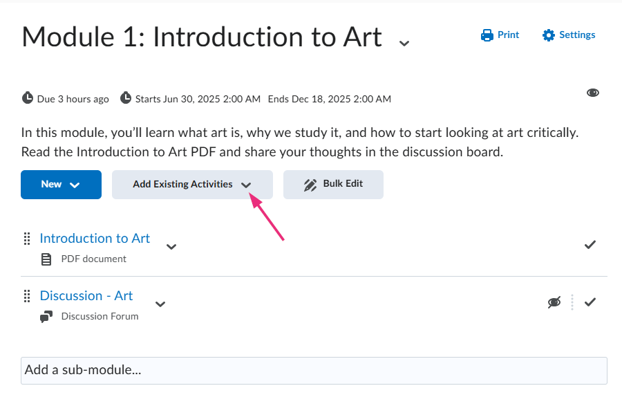Screen dimensions: 622x406
Task: Click drag handle beside Discussion - Art
Action: (27, 296)
